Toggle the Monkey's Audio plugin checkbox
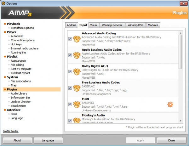This screenshot has width=189, height=146. (70, 121)
